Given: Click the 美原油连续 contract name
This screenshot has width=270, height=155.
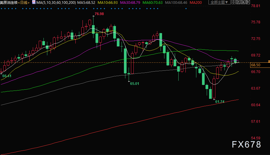Looking at the screenshot, I should coord(9,3).
